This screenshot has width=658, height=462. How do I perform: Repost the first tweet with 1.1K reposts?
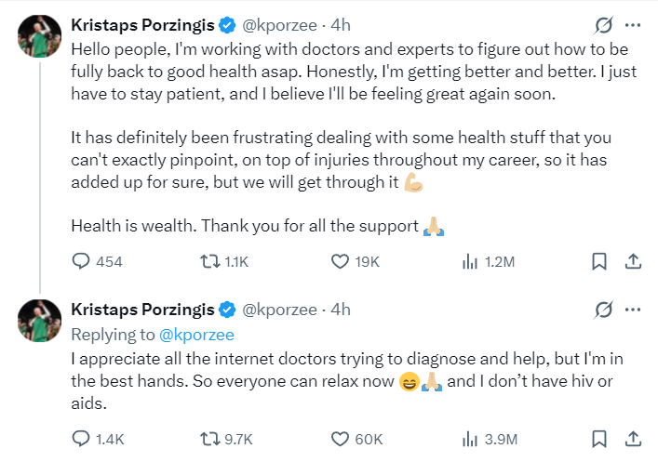click(224, 261)
